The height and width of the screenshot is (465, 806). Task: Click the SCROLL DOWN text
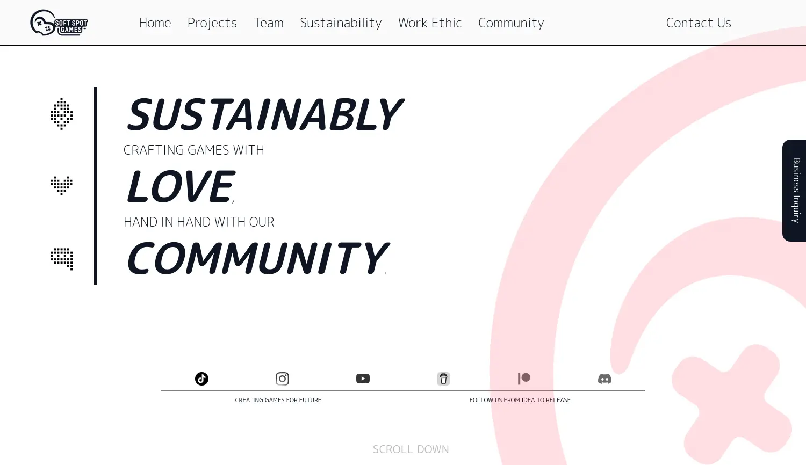tap(411, 449)
